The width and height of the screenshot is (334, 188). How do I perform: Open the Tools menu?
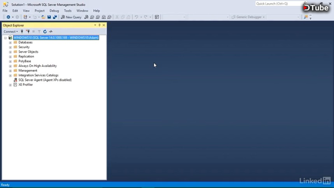68,10
